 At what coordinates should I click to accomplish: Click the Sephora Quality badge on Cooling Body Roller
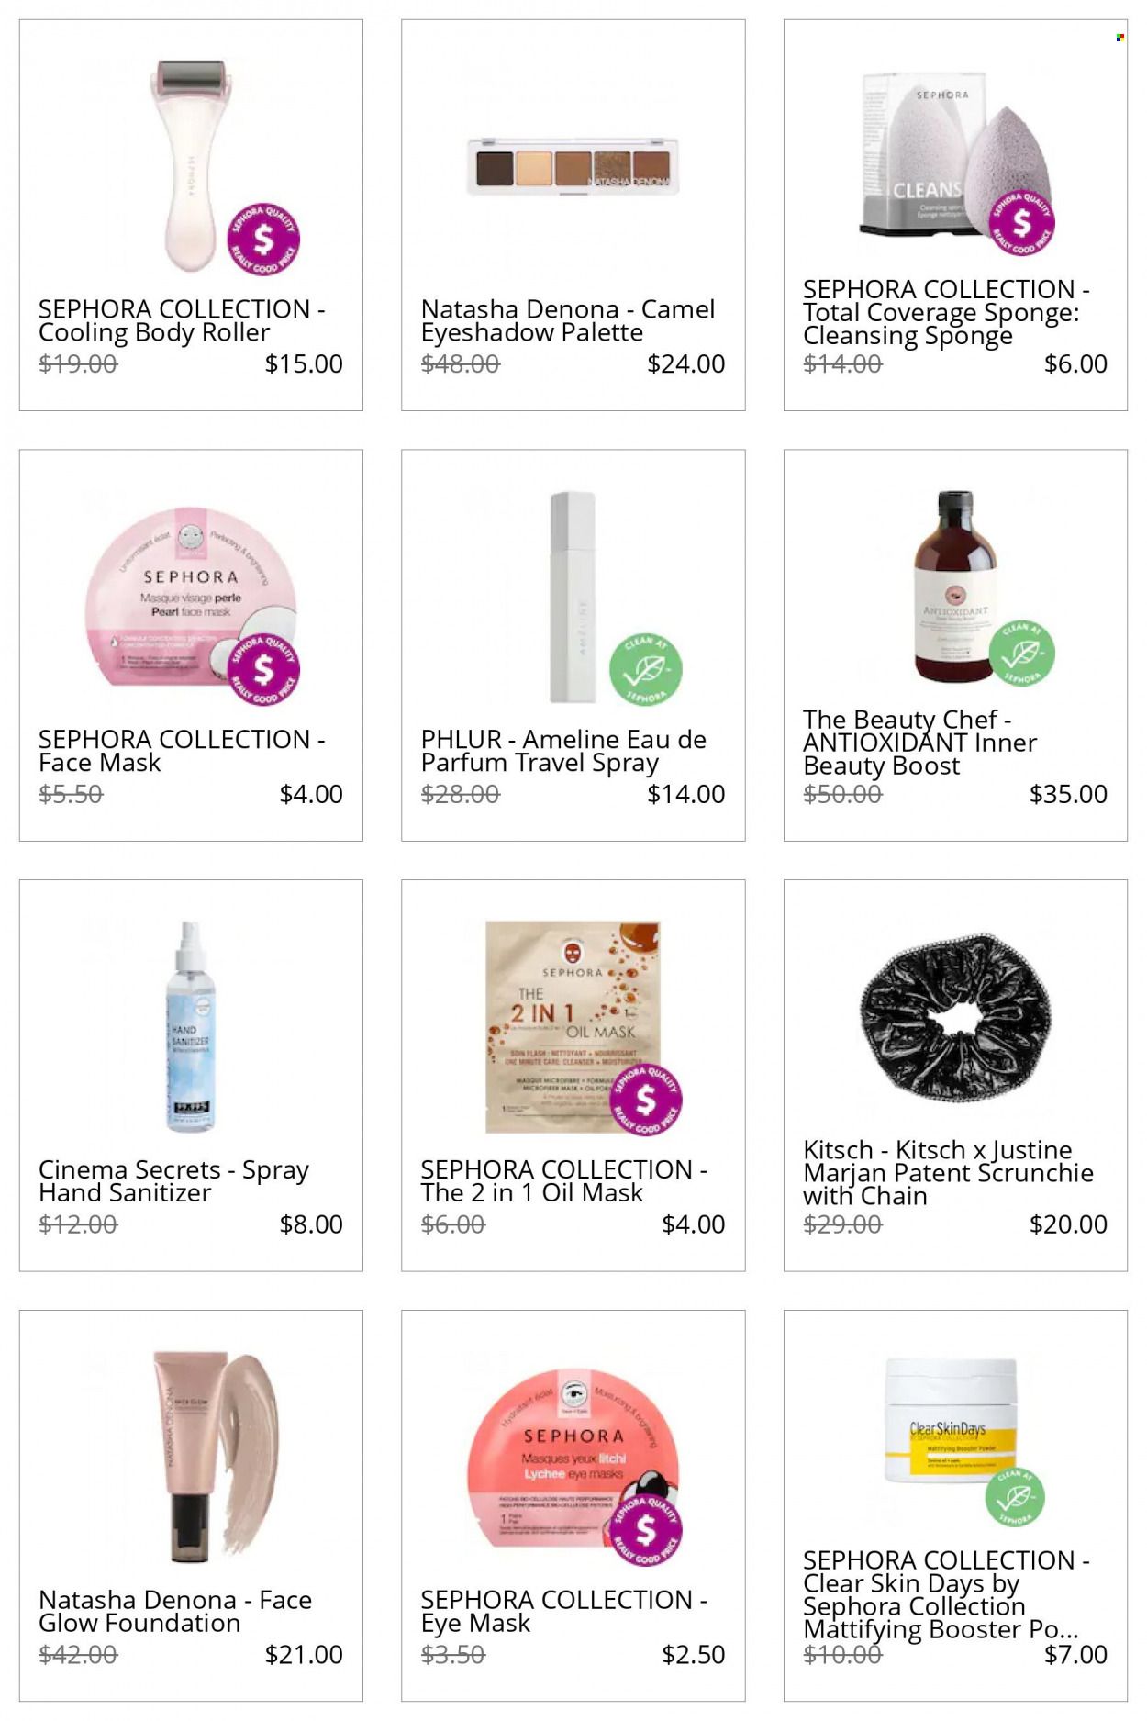[263, 240]
